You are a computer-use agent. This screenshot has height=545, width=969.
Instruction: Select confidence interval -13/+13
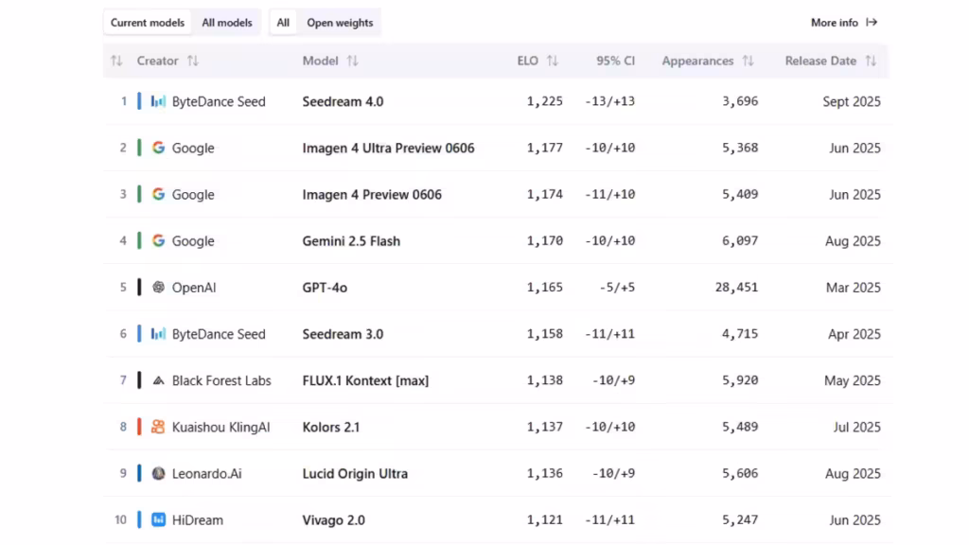pos(610,101)
